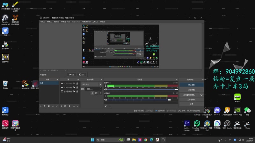Open source properties gear in sources dock
Viewport: 255px width, 143px height.
(x=69, y=106)
